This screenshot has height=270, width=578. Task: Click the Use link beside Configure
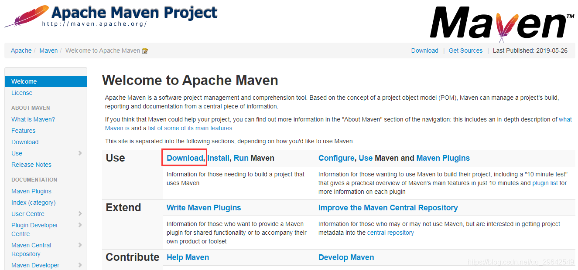tap(366, 158)
